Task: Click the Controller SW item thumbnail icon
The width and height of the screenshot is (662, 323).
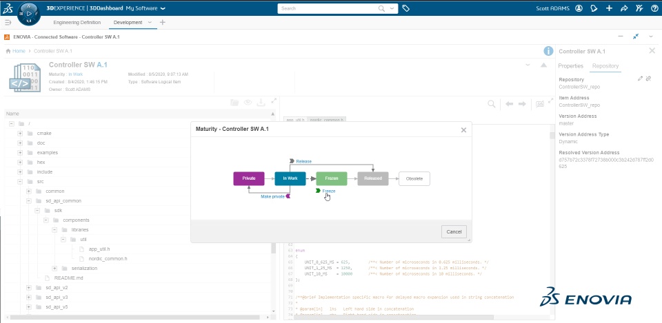Action: pos(25,78)
